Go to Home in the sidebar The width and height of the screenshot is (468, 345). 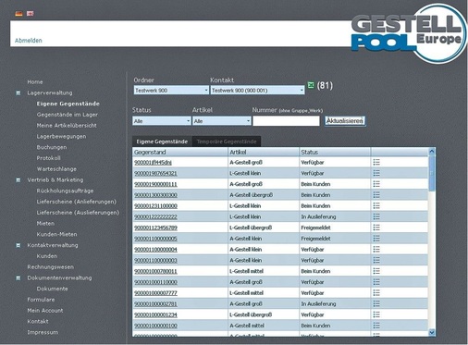click(x=35, y=82)
